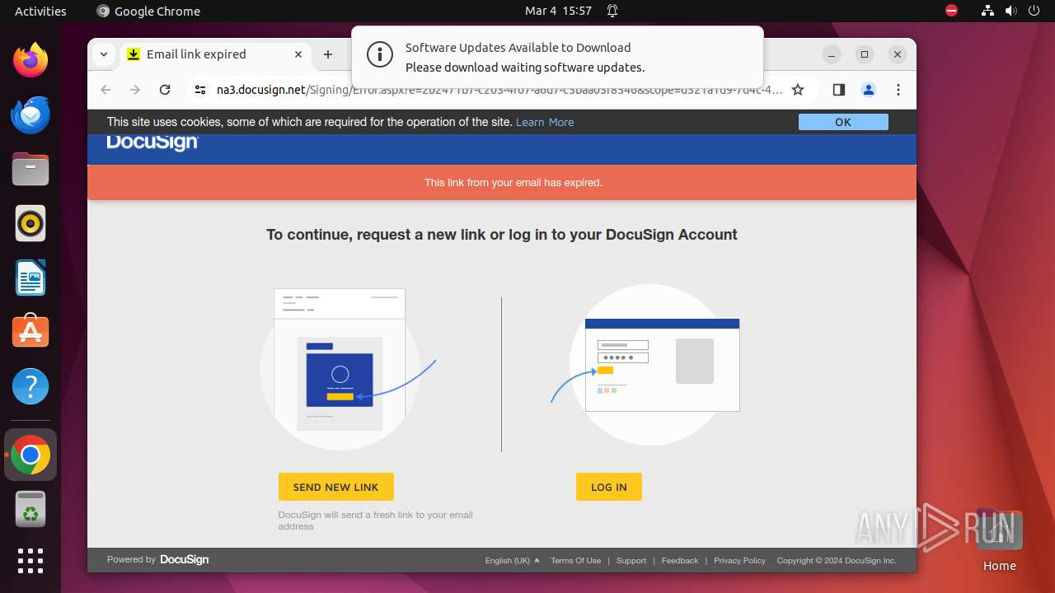This screenshot has height=593, width=1055.
Task: Open the Privacy Policy link
Action: coord(740,560)
